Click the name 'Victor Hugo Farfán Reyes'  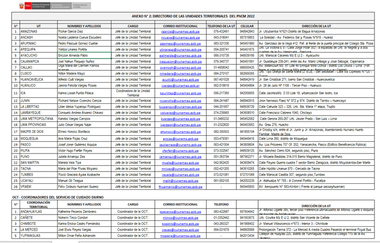click(75, 151)
